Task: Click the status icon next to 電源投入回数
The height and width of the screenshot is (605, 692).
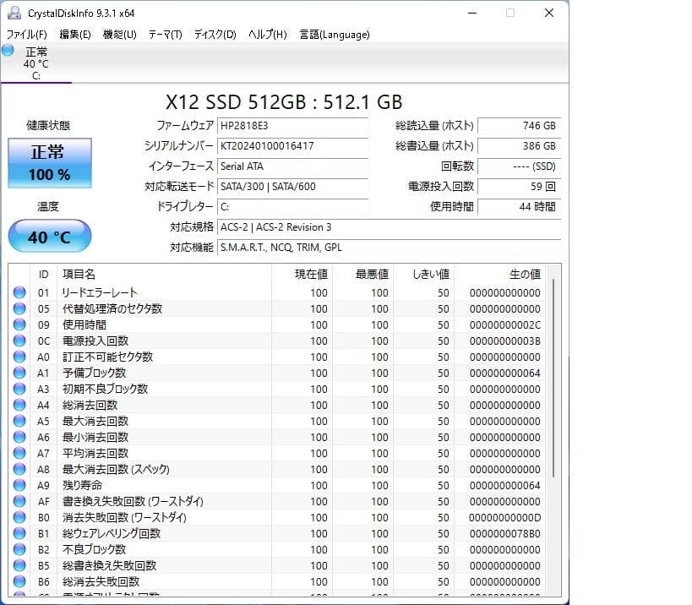Action: pyautogui.click(x=19, y=341)
